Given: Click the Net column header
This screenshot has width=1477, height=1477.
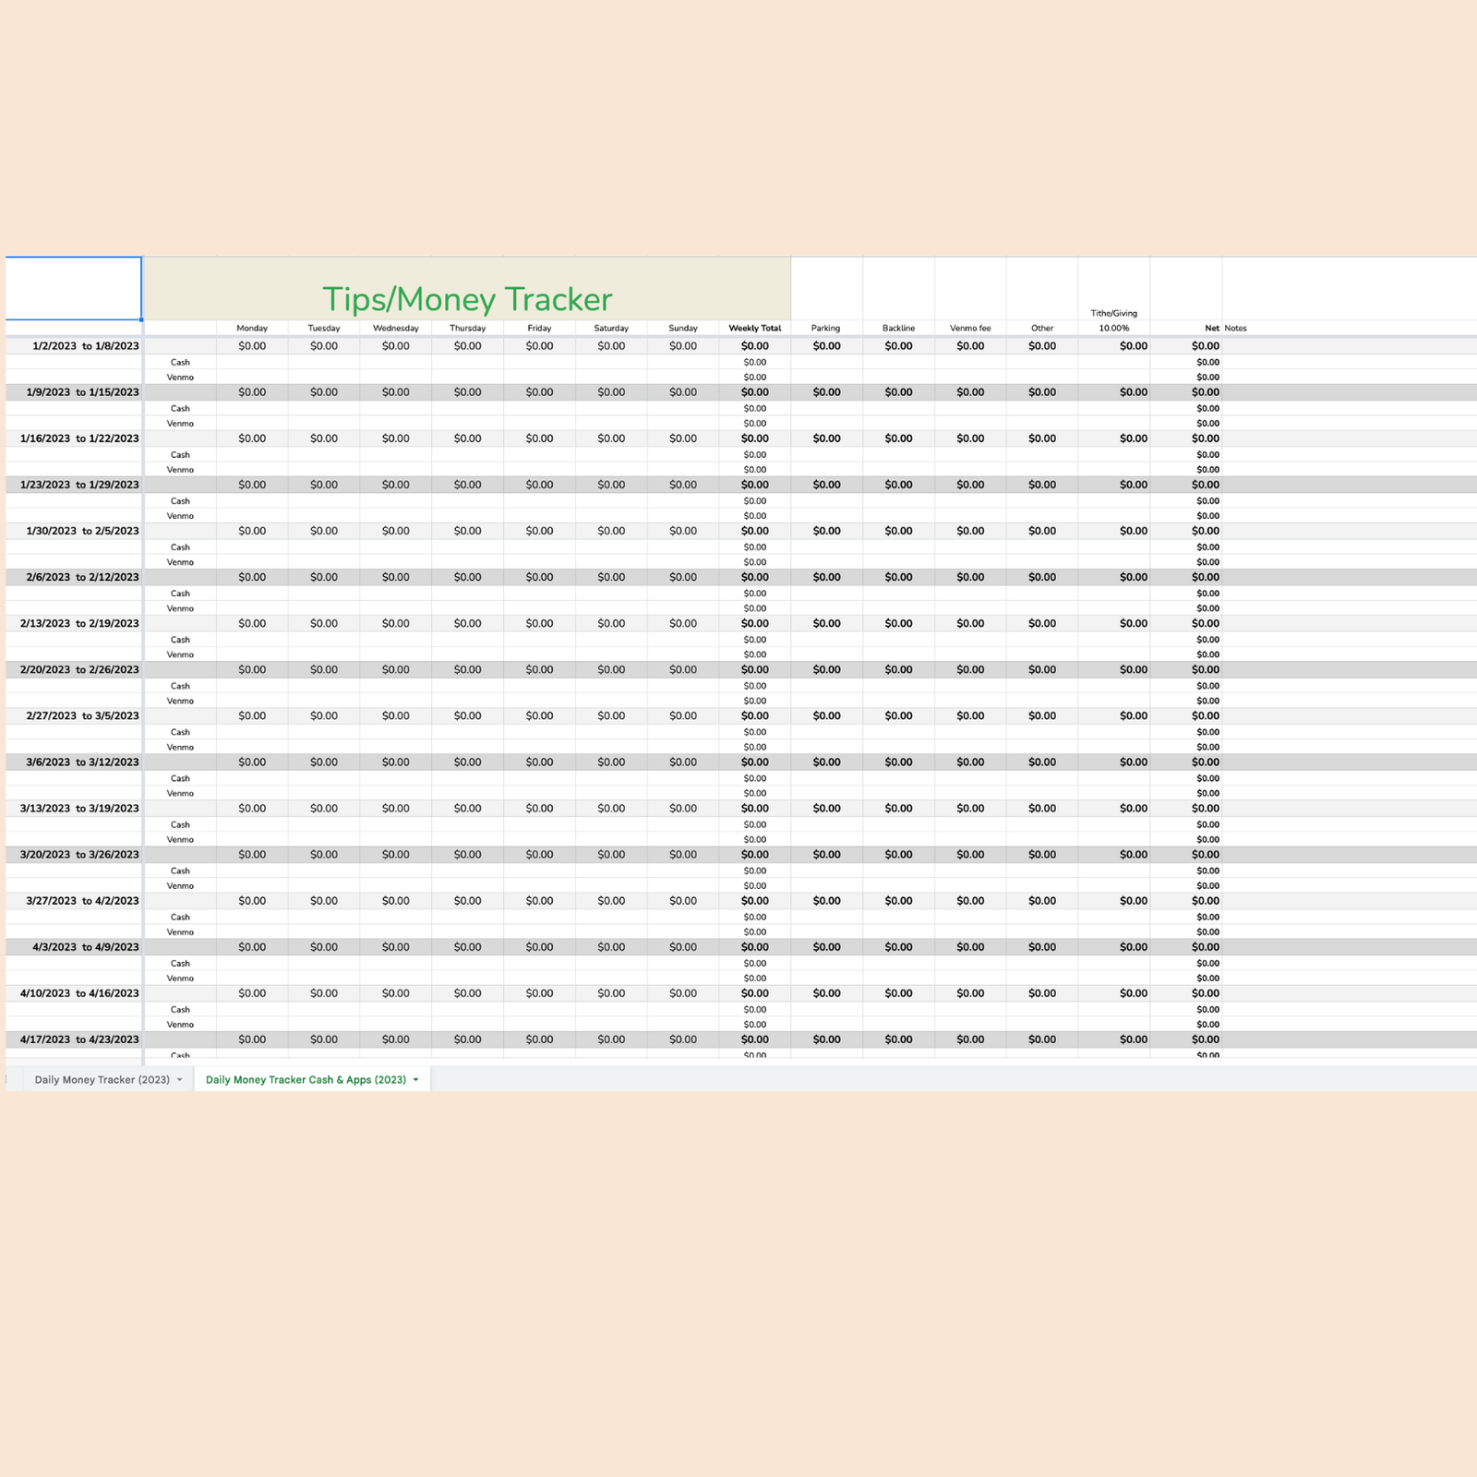Looking at the screenshot, I should [x=1211, y=328].
